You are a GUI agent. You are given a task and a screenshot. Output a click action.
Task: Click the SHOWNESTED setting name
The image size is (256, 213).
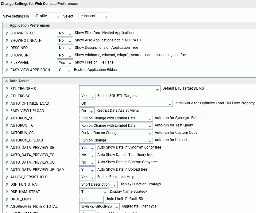(x=22, y=33)
